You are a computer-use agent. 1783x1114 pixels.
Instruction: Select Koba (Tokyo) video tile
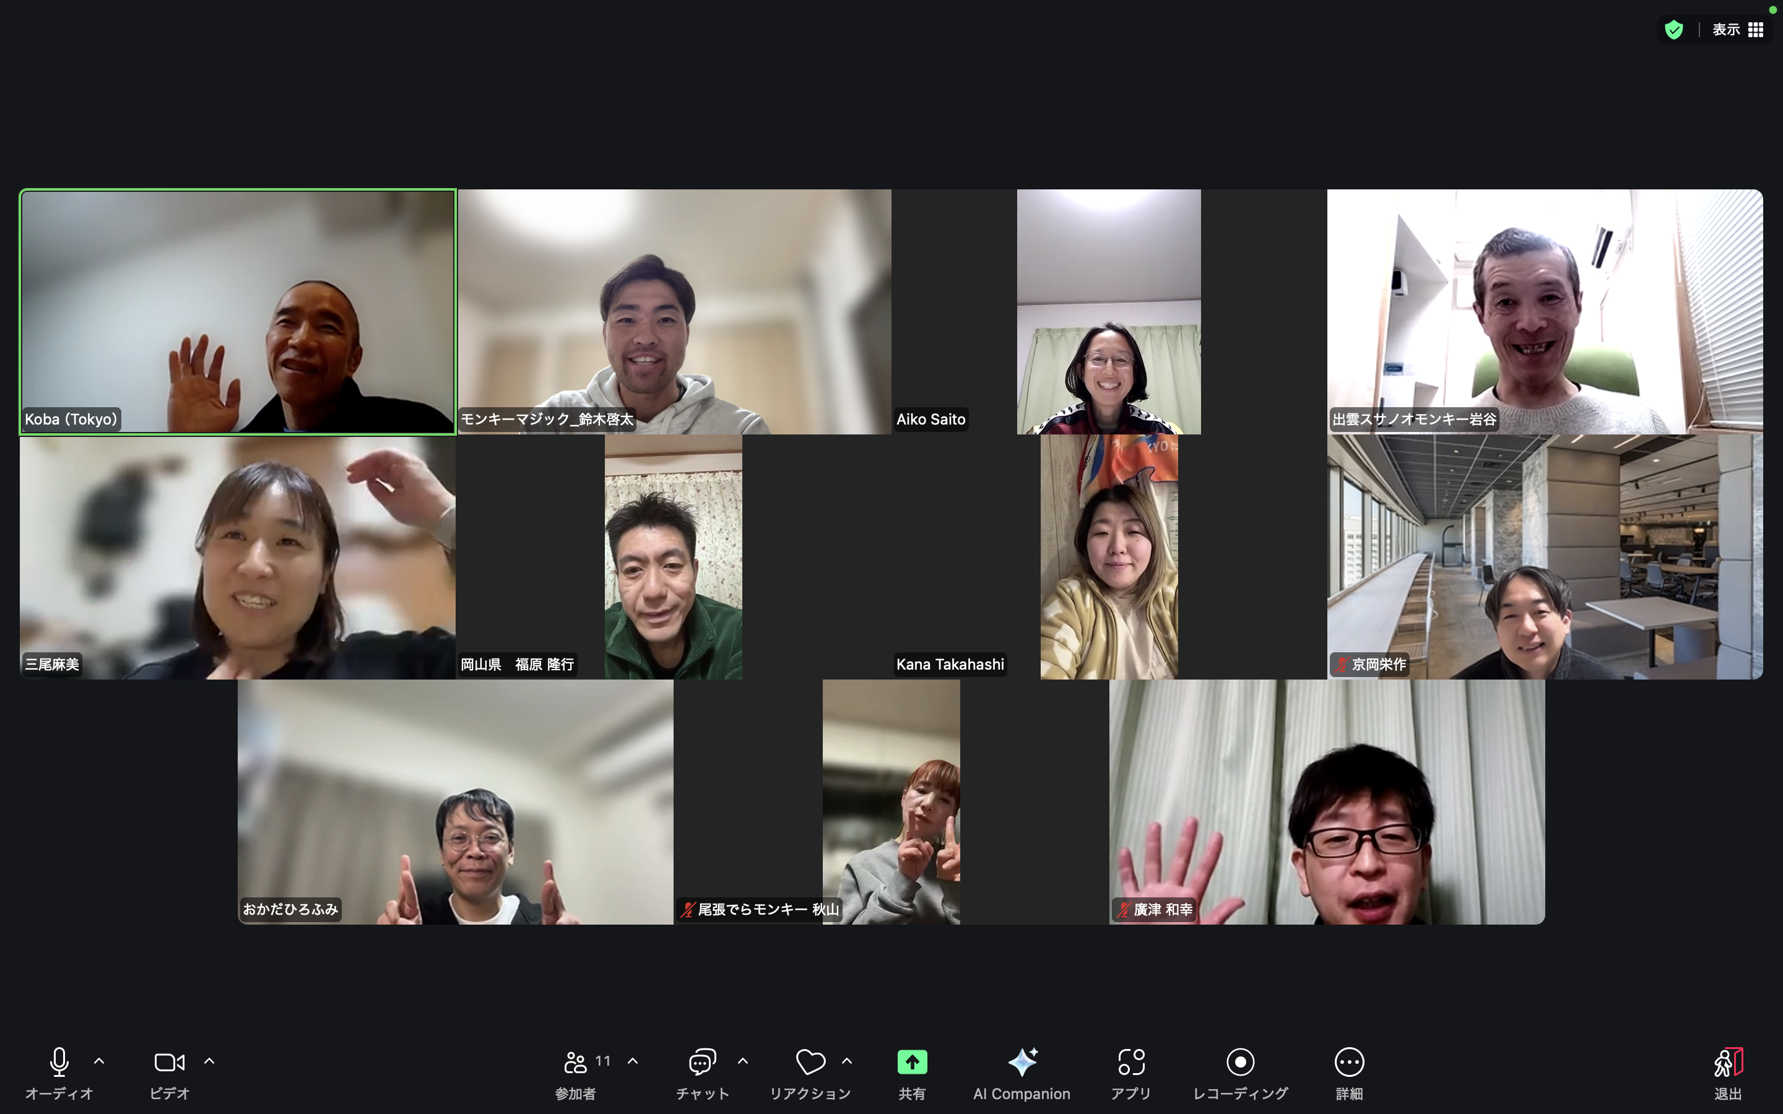click(237, 312)
